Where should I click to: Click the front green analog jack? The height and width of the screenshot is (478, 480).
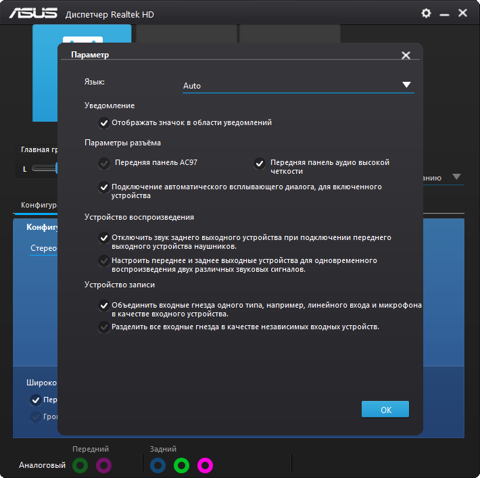pos(80,465)
